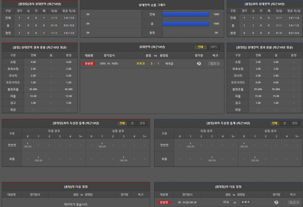The width and height of the screenshot is (303, 207).
Task: Select the 전체 tab in 상대전적 panel
Action: click(200, 47)
